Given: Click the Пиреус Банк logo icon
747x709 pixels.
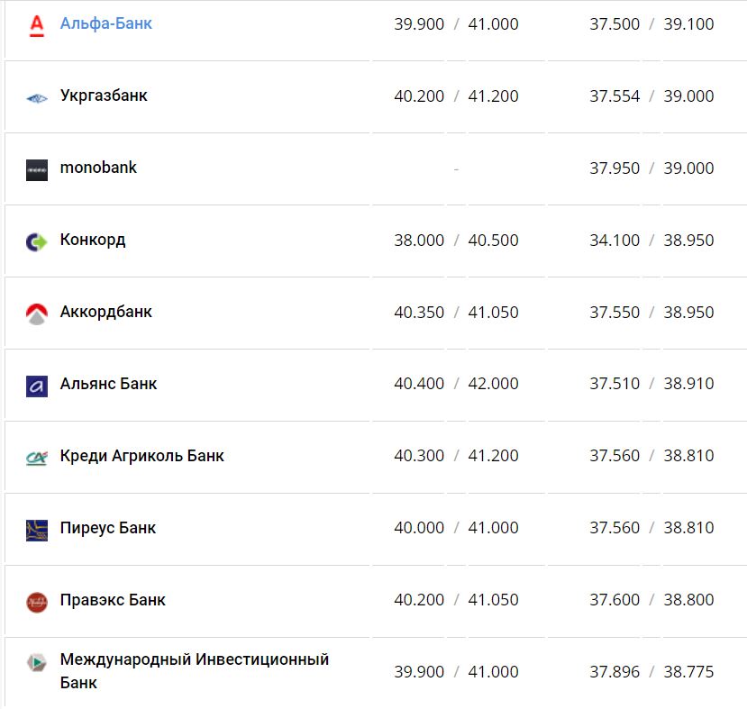Looking at the screenshot, I should coord(37,530).
